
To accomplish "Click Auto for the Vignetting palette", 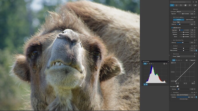I will click(x=192, y=92).
